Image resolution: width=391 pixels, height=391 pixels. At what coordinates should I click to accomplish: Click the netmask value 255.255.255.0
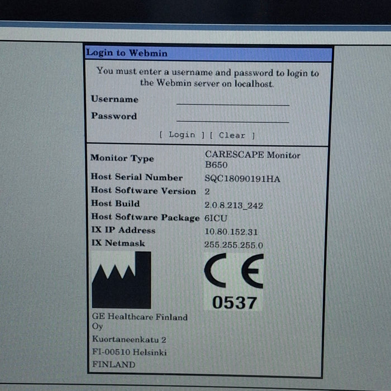pos(233,245)
